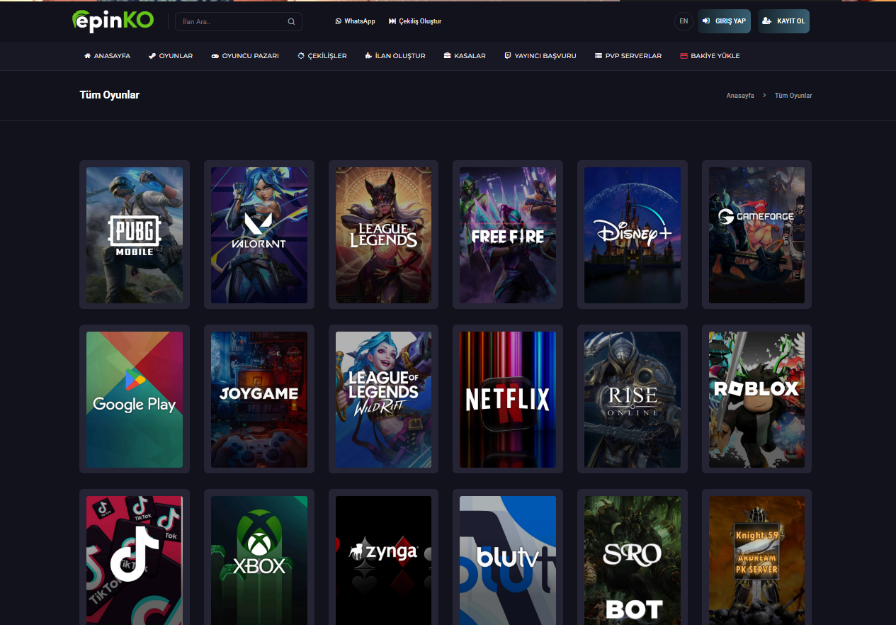Select the Joygame card
The height and width of the screenshot is (625, 896).
tap(259, 399)
